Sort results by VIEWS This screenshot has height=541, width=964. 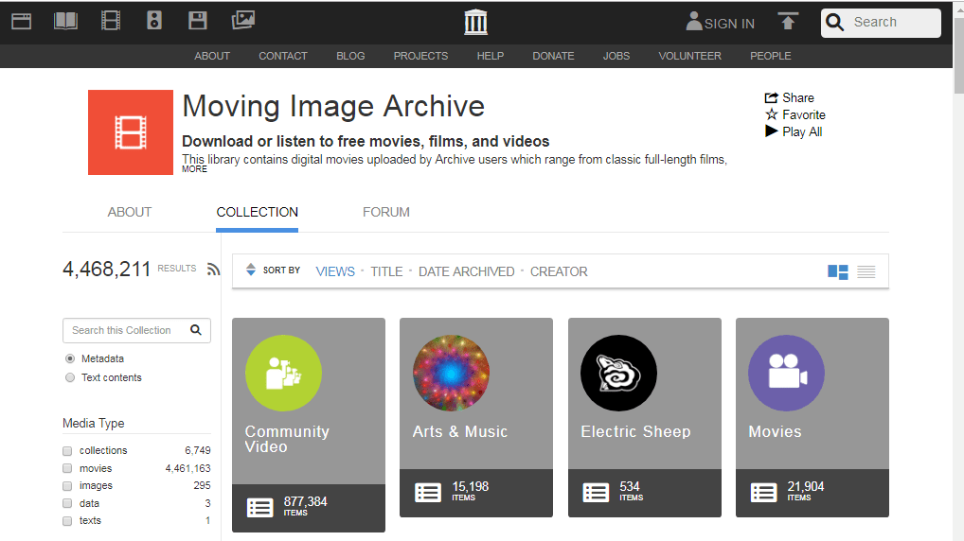tap(335, 271)
